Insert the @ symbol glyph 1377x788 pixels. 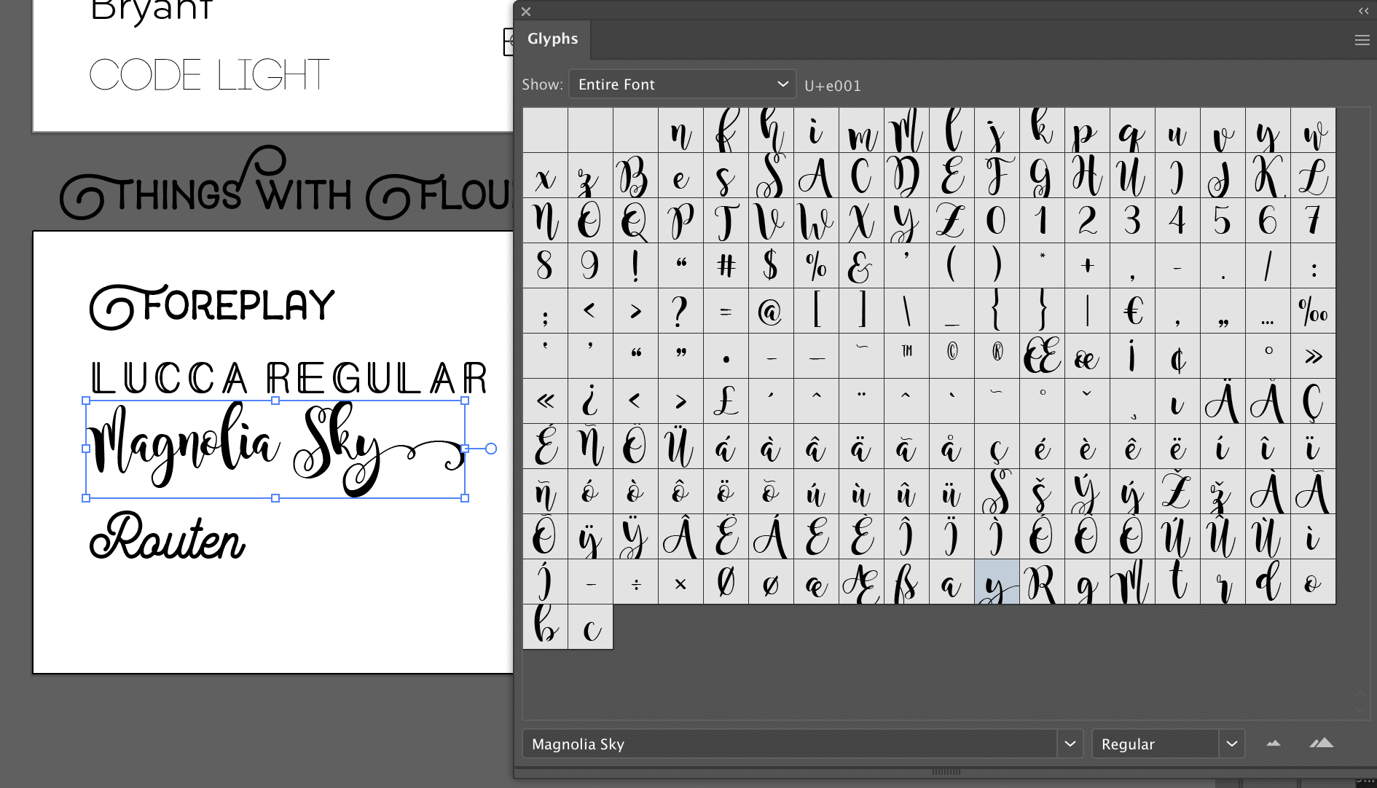pyautogui.click(x=771, y=311)
